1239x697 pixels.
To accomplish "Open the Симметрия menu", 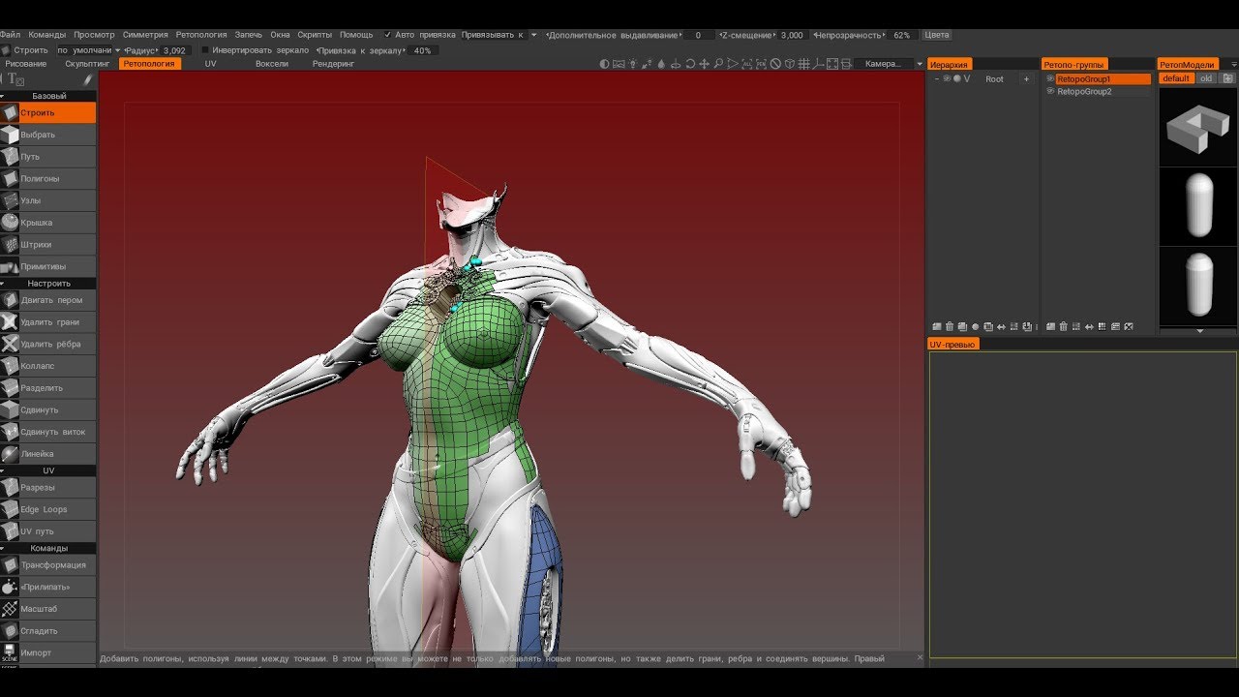I will [x=145, y=35].
